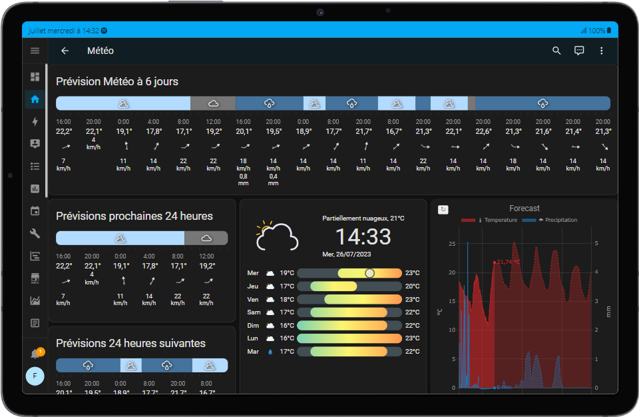
Task: Click the partly cloudy weather icon
Action: click(277, 235)
